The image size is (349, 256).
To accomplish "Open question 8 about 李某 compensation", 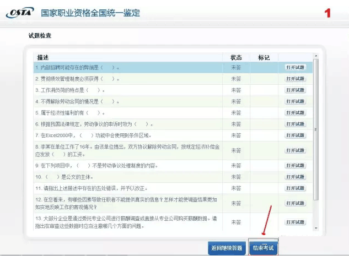I will click(295, 150).
